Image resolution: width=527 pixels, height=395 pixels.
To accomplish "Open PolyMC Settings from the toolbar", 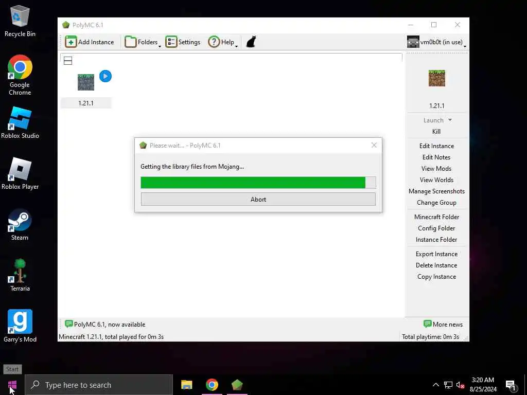I will click(x=183, y=42).
